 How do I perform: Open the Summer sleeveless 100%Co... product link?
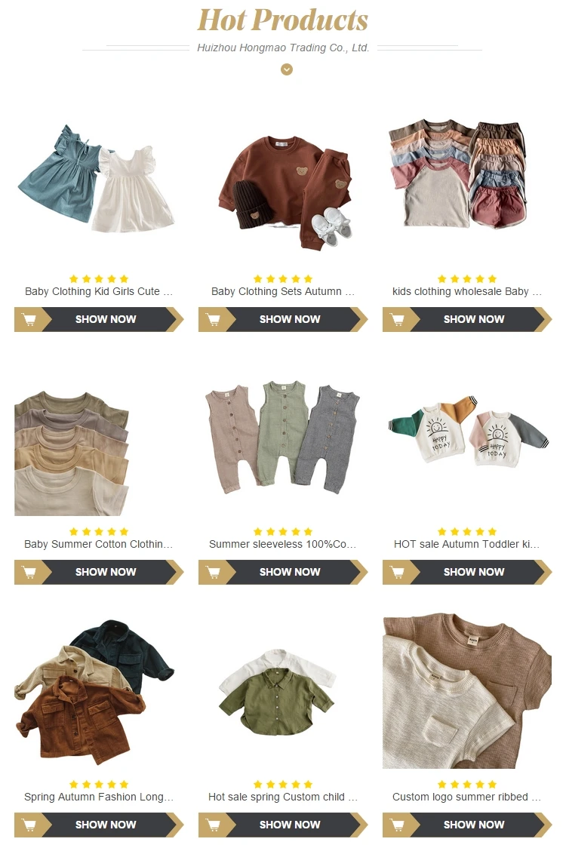(282, 544)
